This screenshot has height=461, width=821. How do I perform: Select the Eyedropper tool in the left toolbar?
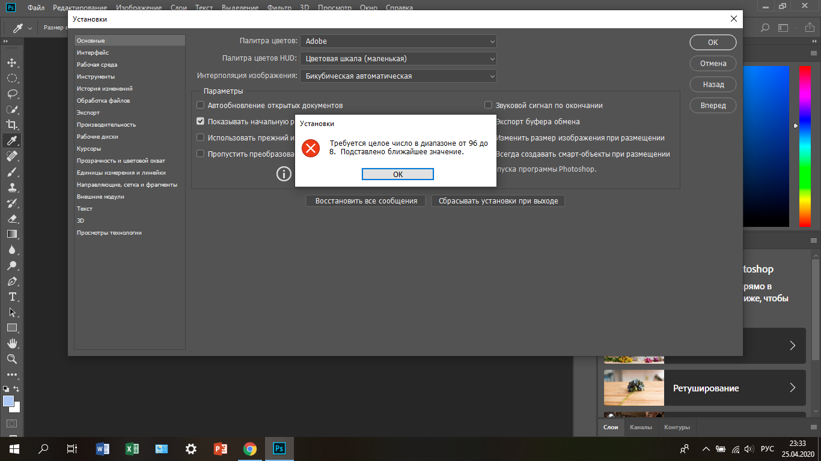pyautogui.click(x=12, y=140)
